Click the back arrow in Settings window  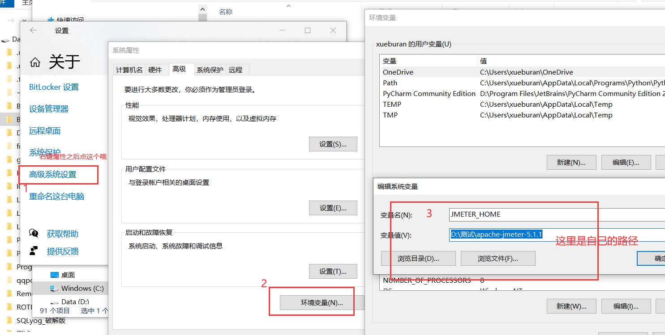click(x=34, y=30)
